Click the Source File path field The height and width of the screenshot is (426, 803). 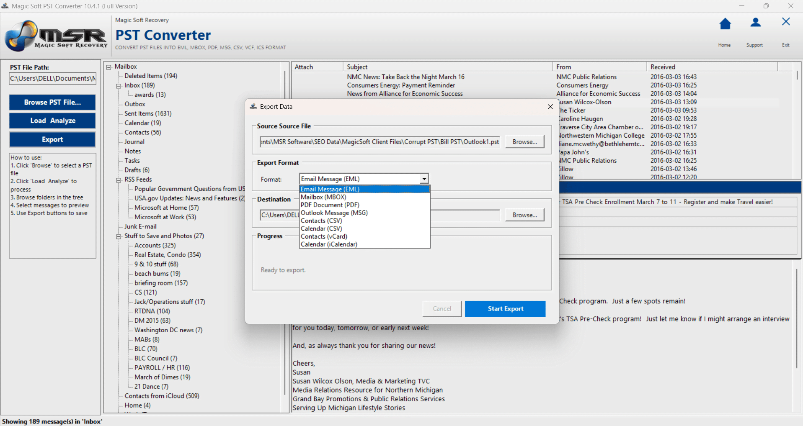380,142
